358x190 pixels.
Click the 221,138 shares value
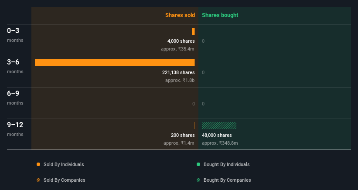(178, 72)
